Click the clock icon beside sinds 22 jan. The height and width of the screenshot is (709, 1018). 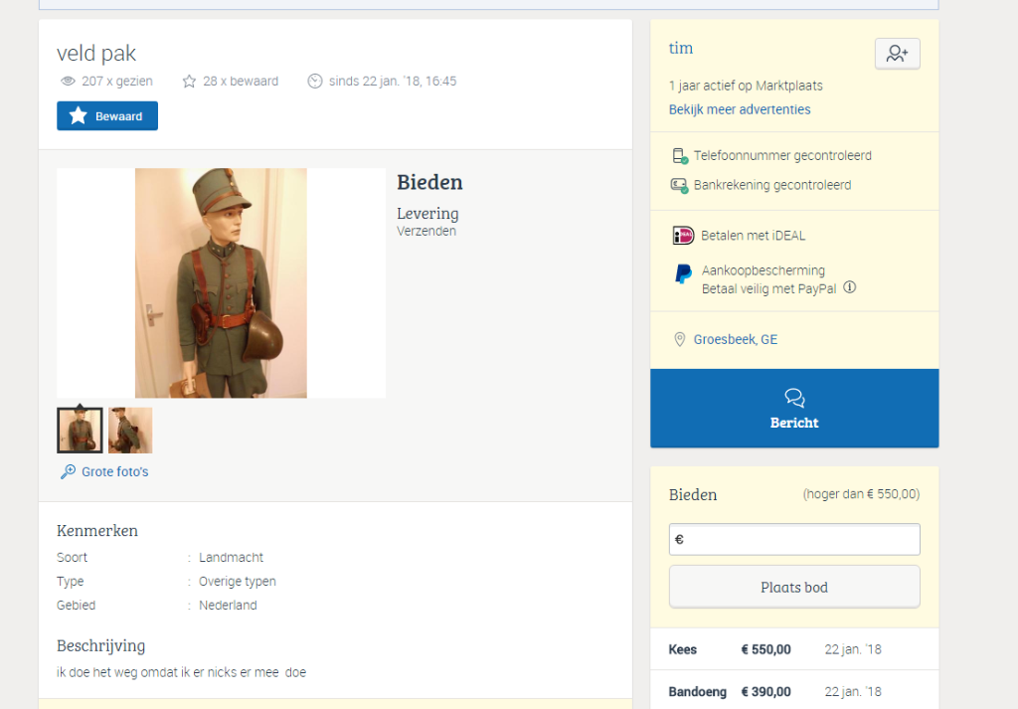[x=315, y=82]
